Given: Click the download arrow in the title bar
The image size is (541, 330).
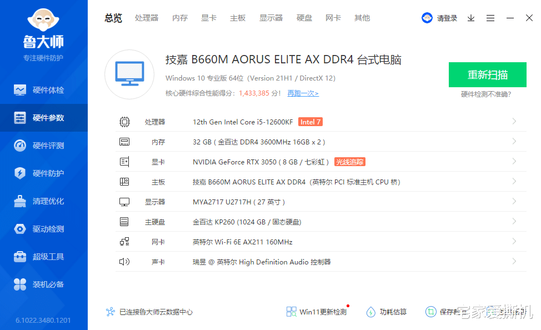Looking at the screenshot, I should pos(470,18).
